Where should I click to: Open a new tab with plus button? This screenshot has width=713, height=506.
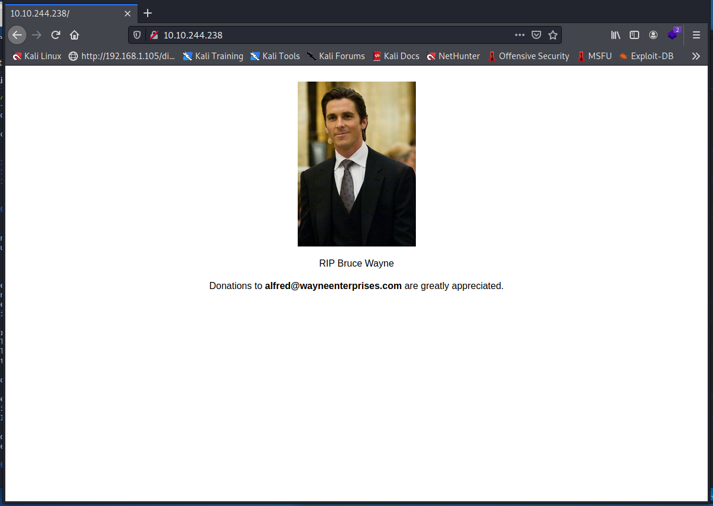point(148,13)
